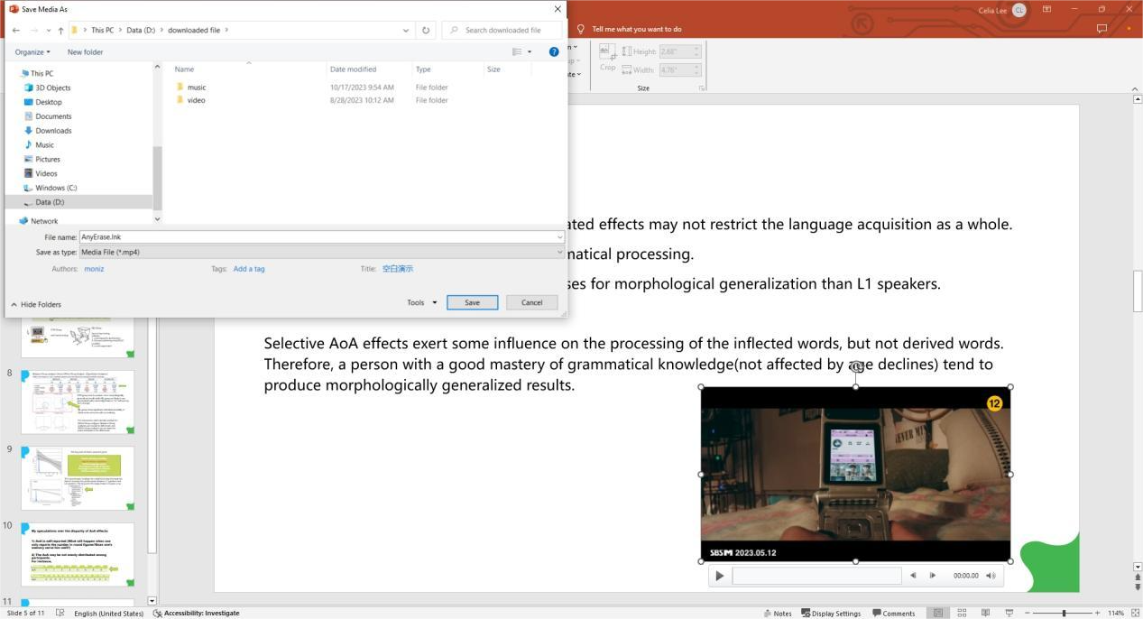Mute the video using the speaker icon
1143x619 pixels.
990,575
